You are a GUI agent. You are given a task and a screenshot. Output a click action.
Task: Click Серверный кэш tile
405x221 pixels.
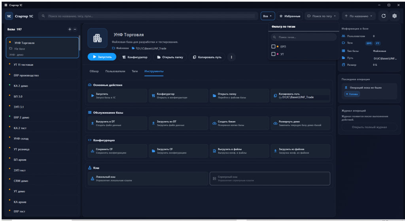[x=270, y=179]
